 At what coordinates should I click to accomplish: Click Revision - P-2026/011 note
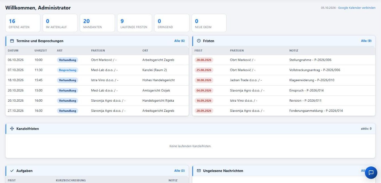click(x=305, y=101)
